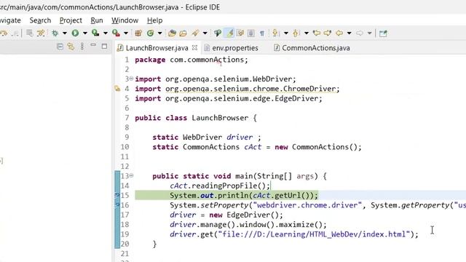Click the Run External Tools icon
This screenshot has width=466, height=262.
116,33
